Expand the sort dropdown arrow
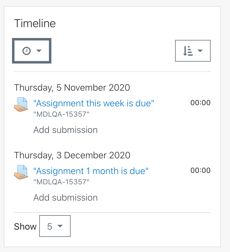This screenshot has width=230, height=252. pyautogui.click(x=200, y=51)
